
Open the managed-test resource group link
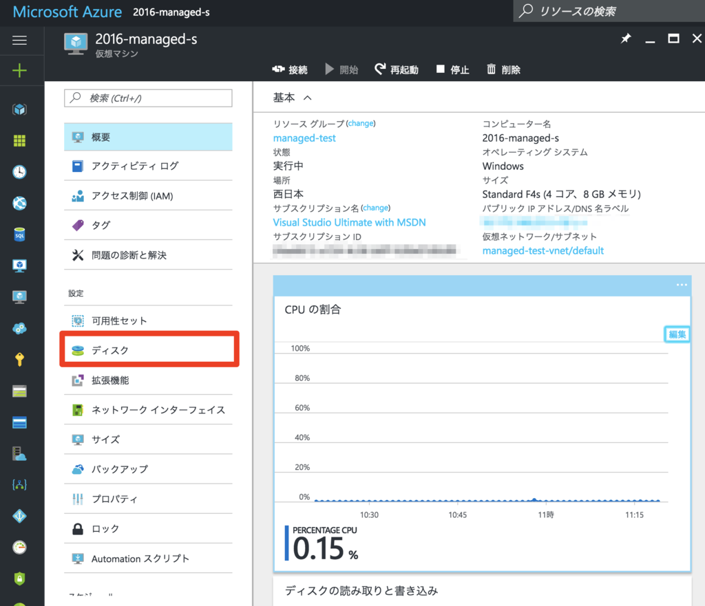pyautogui.click(x=304, y=138)
